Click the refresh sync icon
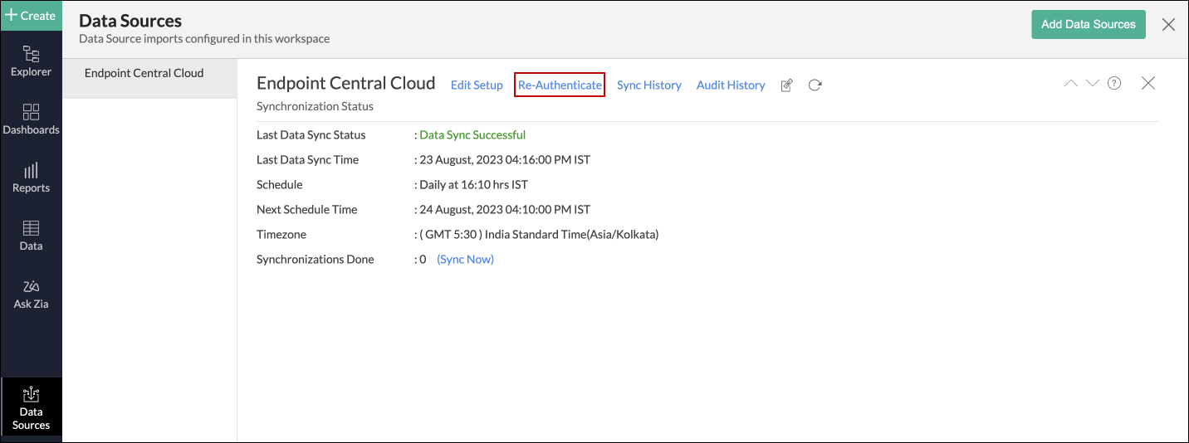This screenshot has width=1189, height=443. tap(815, 85)
